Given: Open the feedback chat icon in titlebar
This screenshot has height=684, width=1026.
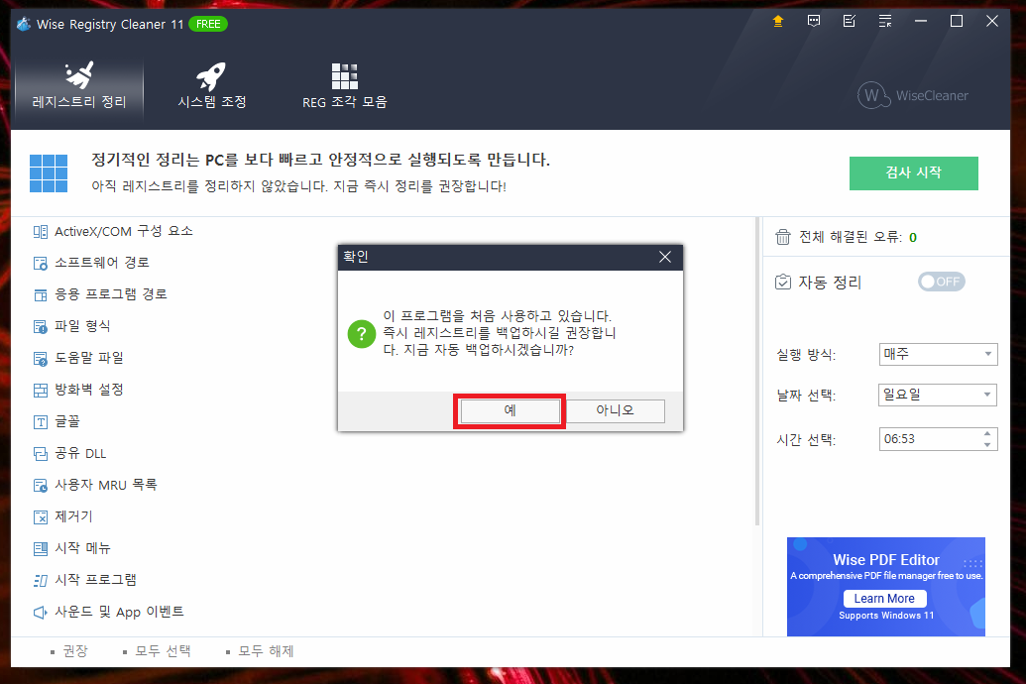Looking at the screenshot, I should tap(814, 20).
